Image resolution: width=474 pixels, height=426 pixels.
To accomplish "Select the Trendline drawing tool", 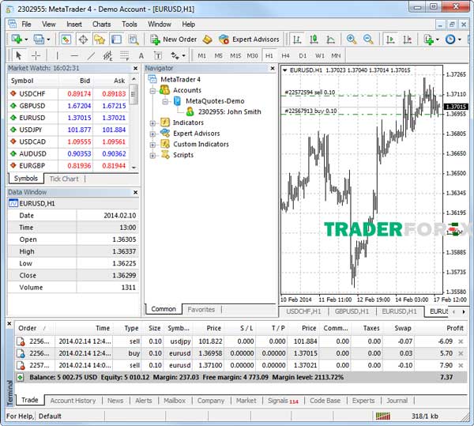I will pos(91,55).
